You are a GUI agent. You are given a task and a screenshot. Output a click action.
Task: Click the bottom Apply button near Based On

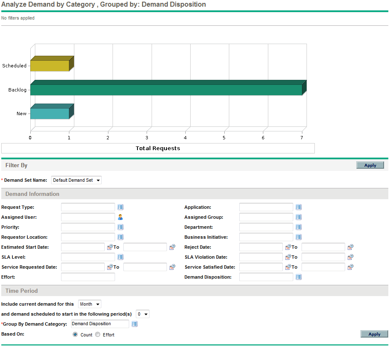(x=374, y=334)
